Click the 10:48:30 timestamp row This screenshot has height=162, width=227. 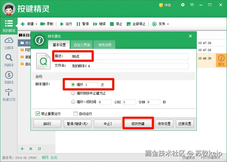point(206,60)
